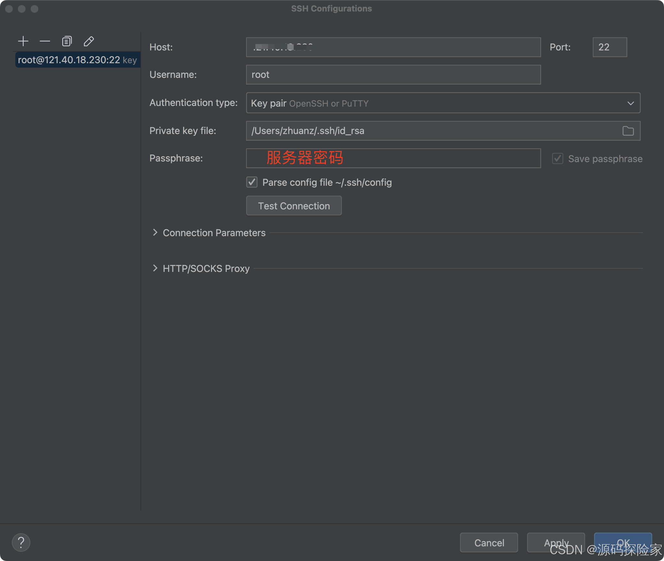
Task: Edit the SSH configuration name
Action: click(x=88, y=41)
